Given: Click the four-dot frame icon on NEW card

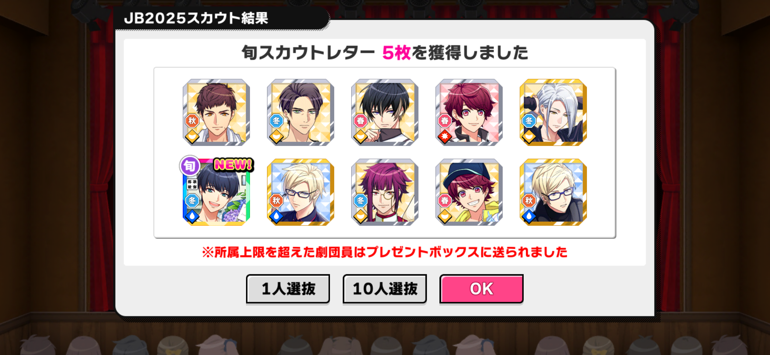Looking at the screenshot, I should (x=192, y=184).
